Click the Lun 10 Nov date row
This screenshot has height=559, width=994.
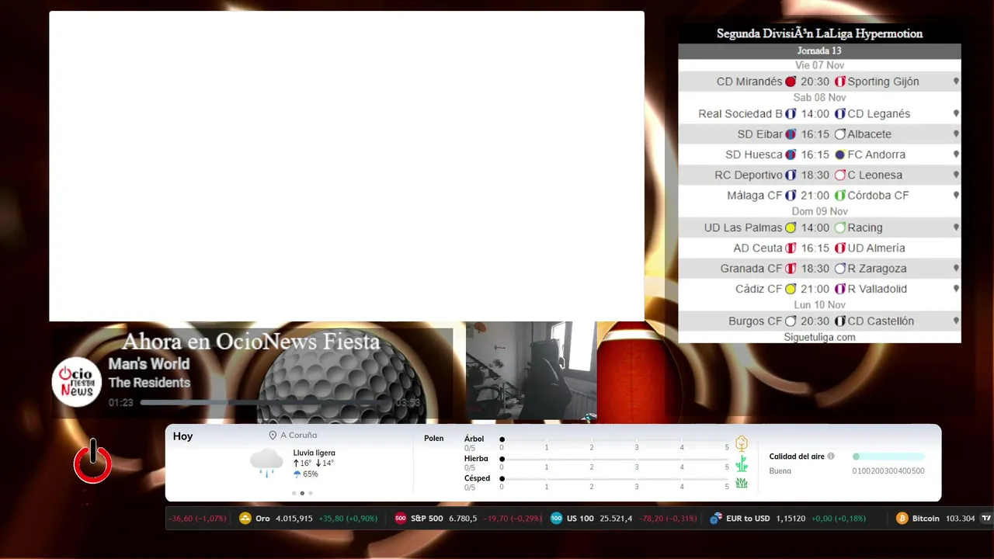[819, 305]
